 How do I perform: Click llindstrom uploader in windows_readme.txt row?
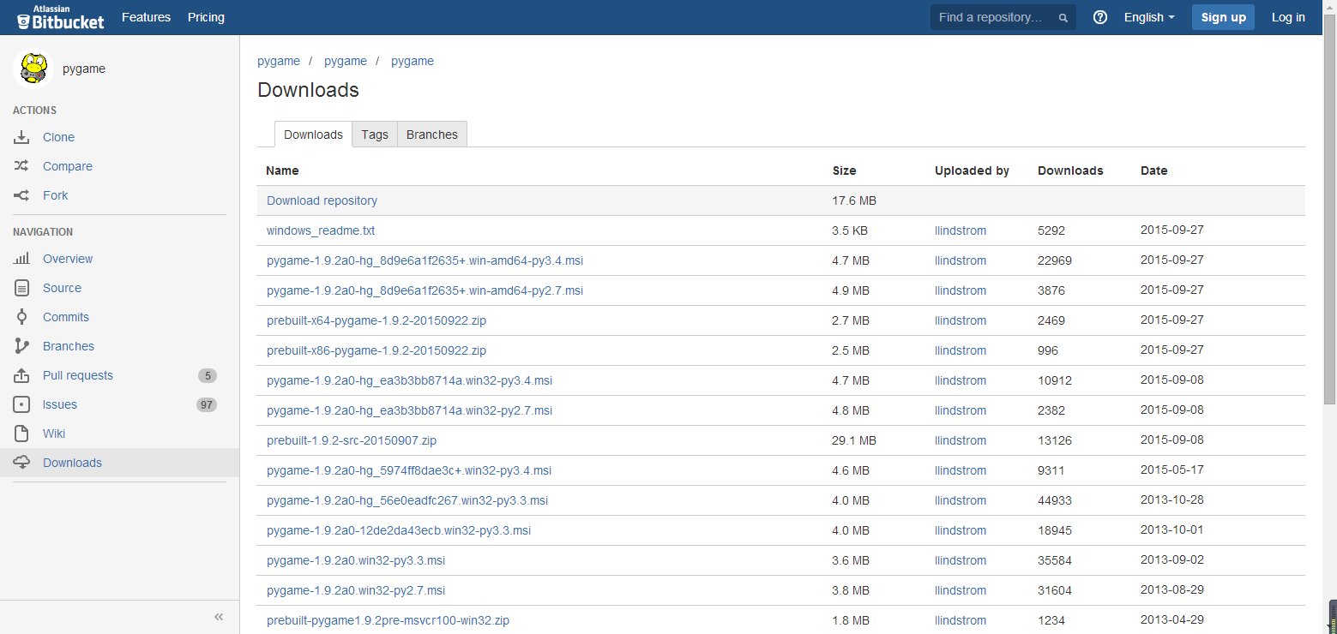click(961, 230)
